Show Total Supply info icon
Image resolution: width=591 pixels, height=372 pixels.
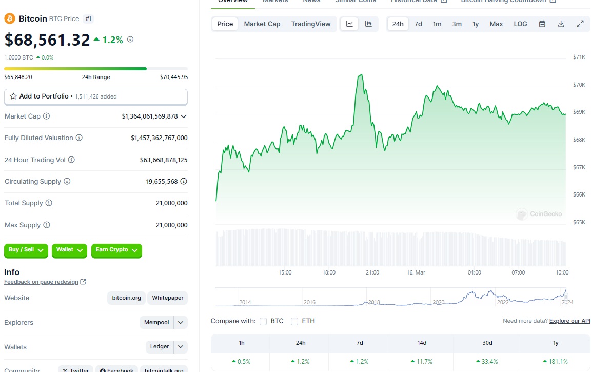click(x=49, y=203)
